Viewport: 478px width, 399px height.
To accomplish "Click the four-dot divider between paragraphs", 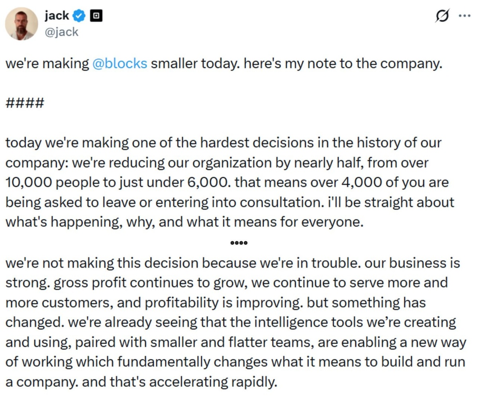I will click(x=239, y=243).
